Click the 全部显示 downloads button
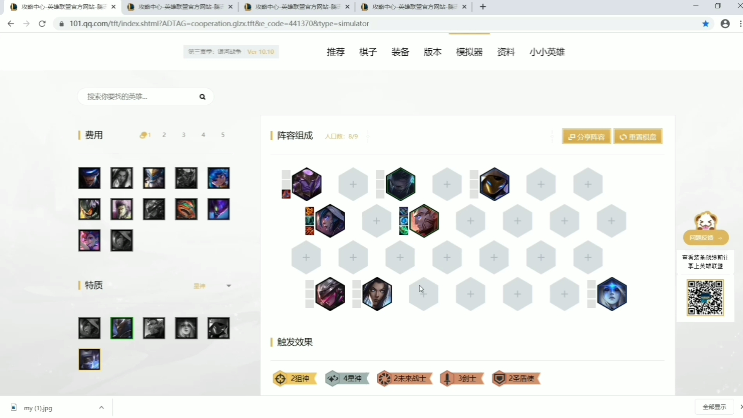 coord(714,407)
